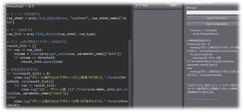Click the comment "# キューを検索する" in editor

[x=20, y=30]
